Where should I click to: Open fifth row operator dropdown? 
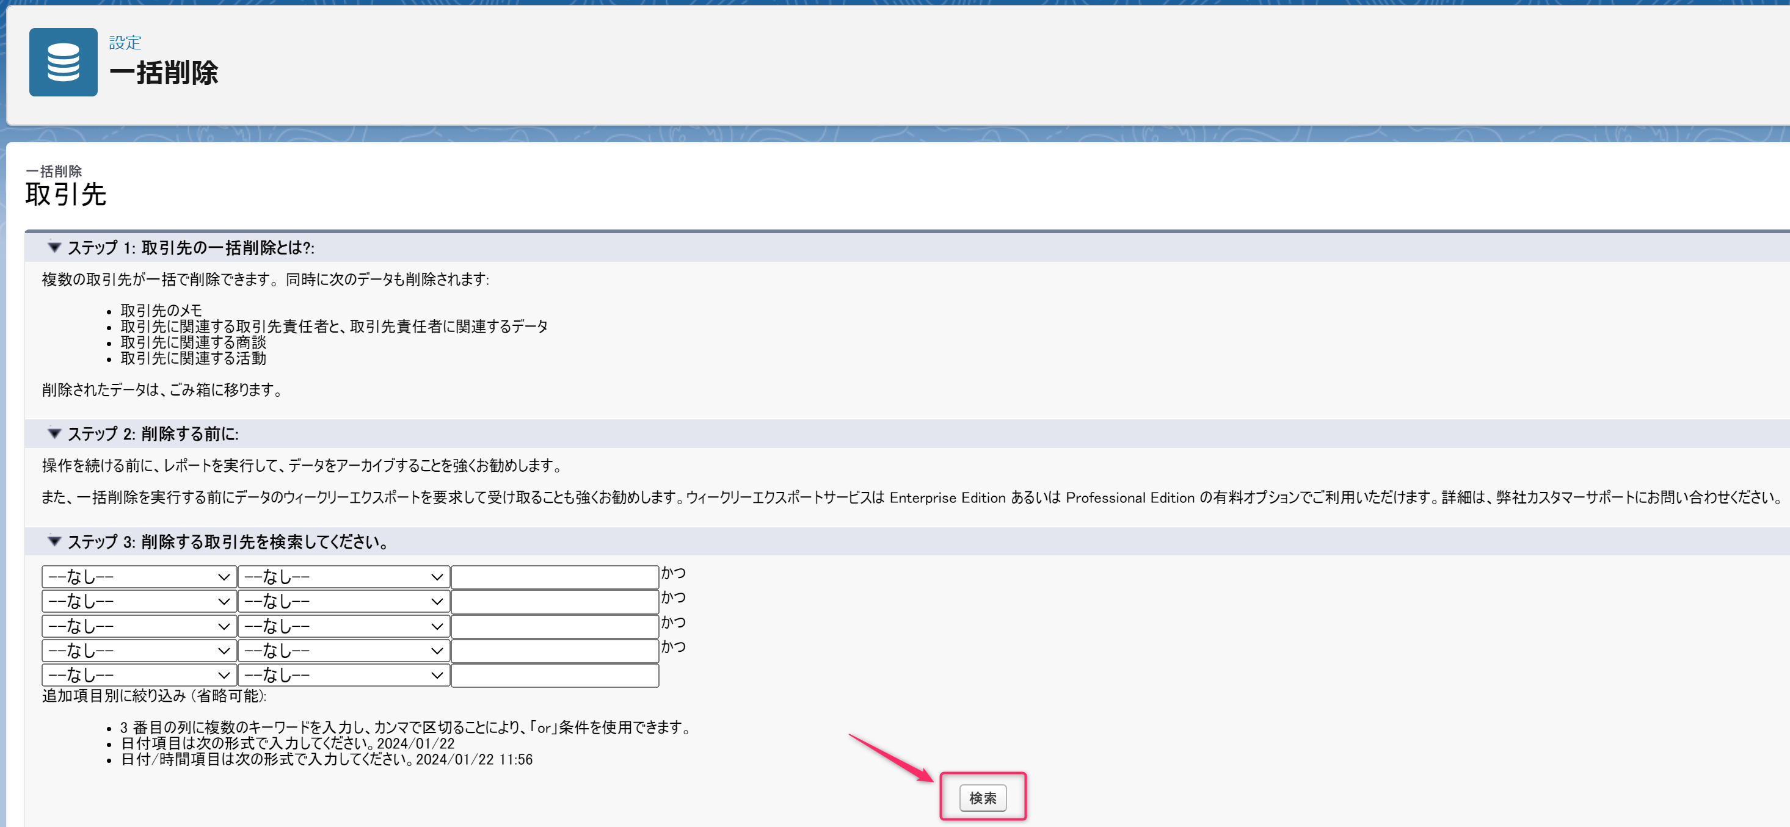[343, 675]
